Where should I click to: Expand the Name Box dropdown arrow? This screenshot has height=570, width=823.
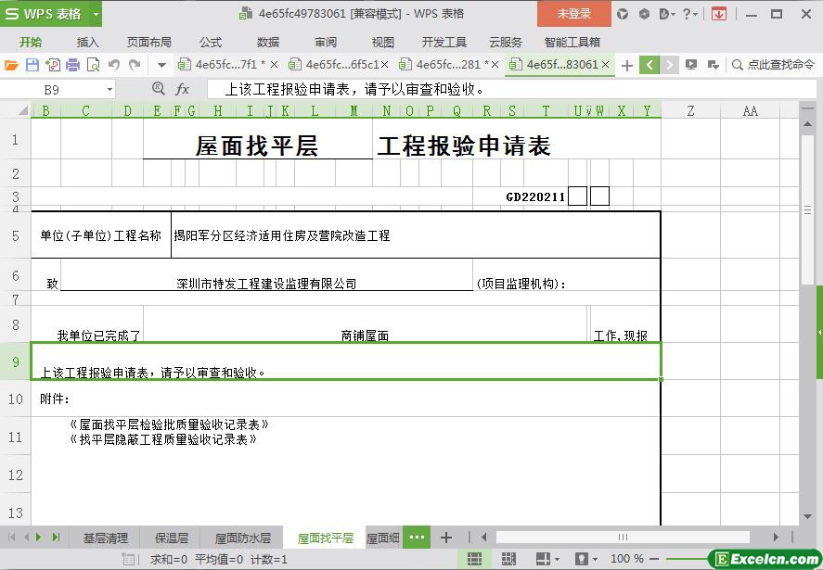109,89
